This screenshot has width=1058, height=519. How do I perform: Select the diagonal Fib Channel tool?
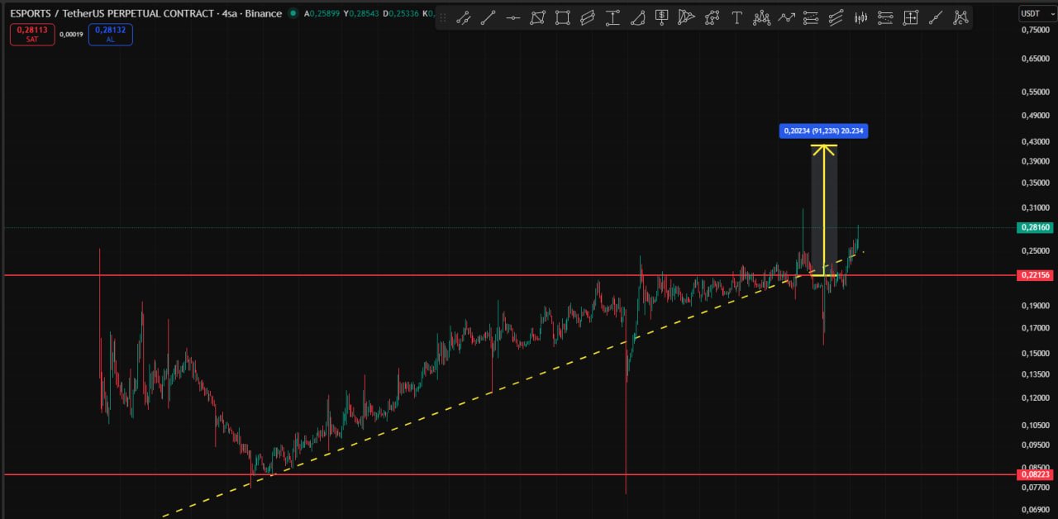coord(836,17)
